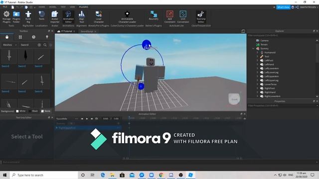Switch to the VIEW ribbon tab

coord(72,7)
